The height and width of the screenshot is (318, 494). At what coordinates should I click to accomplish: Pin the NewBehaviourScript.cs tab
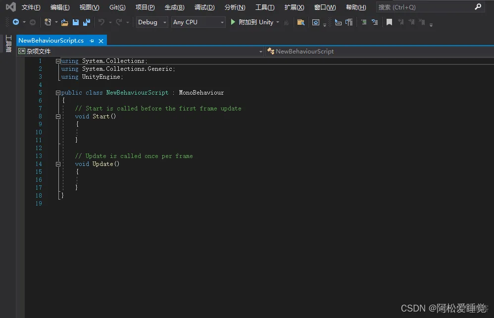coord(92,41)
